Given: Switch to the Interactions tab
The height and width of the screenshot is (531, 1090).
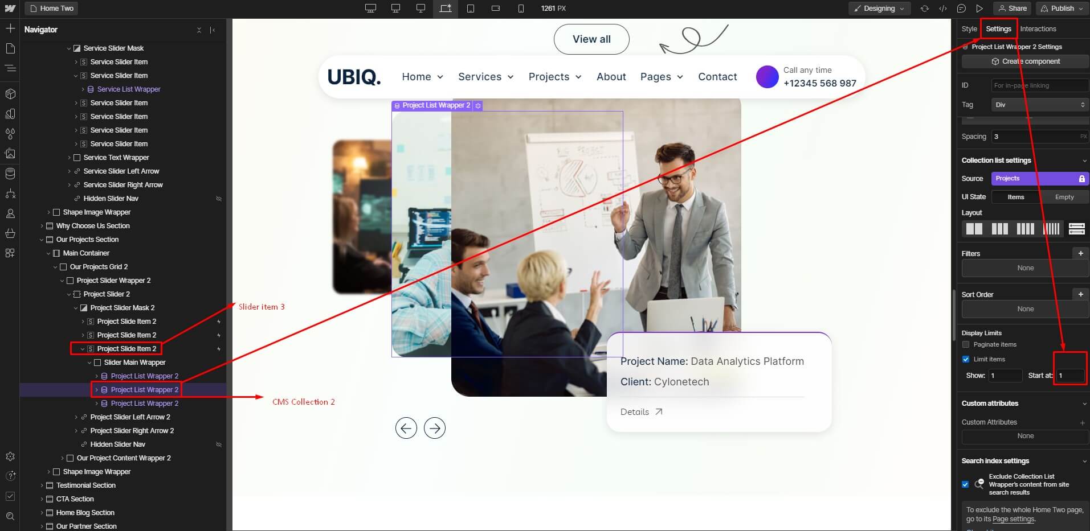Looking at the screenshot, I should tap(1038, 29).
